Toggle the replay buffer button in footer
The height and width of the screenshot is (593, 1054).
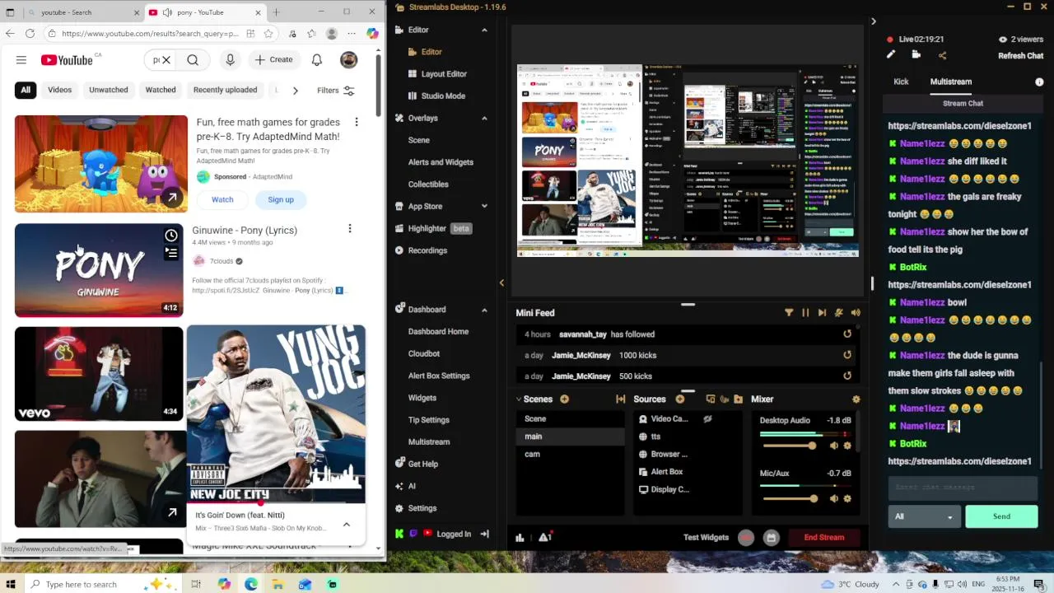pos(771,538)
